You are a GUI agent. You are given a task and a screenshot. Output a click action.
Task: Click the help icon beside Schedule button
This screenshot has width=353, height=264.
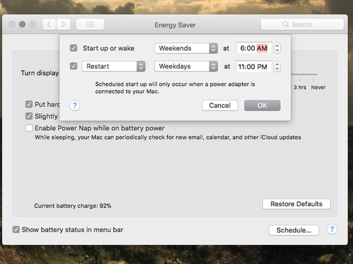click(x=332, y=229)
